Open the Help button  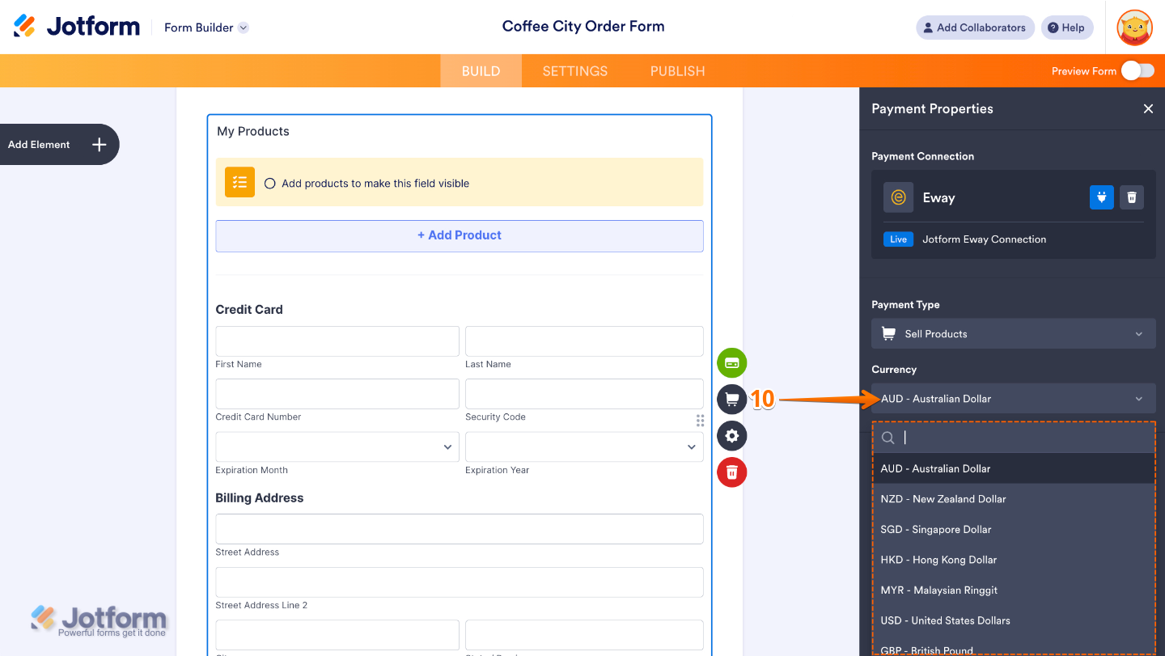1066,28
